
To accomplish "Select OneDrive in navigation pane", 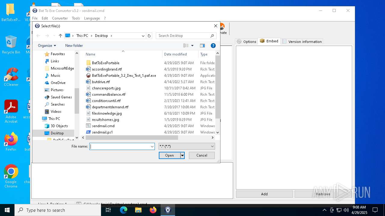I will 58,83.
